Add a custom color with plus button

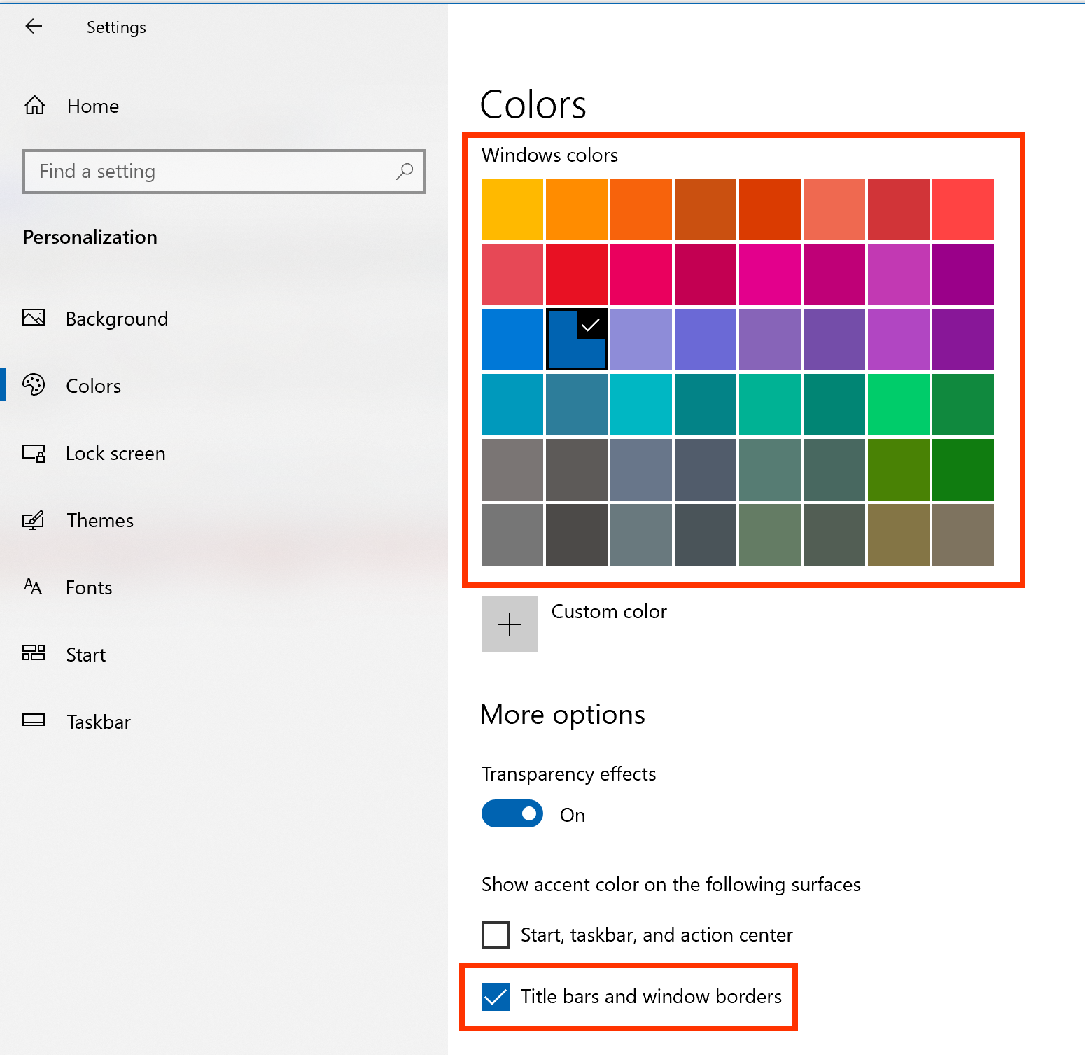click(510, 624)
